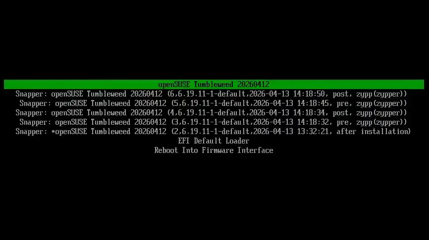
Task: Choose the newest post zypp(zypper) snapshot
Action: [211, 94]
